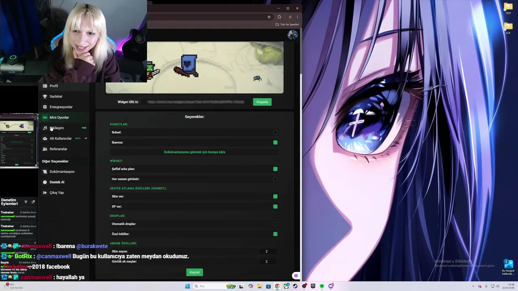Viewport: 518px width, 291px height.
Task: Uncheck the Skin ver reward checkbox
Action: coord(275,196)
